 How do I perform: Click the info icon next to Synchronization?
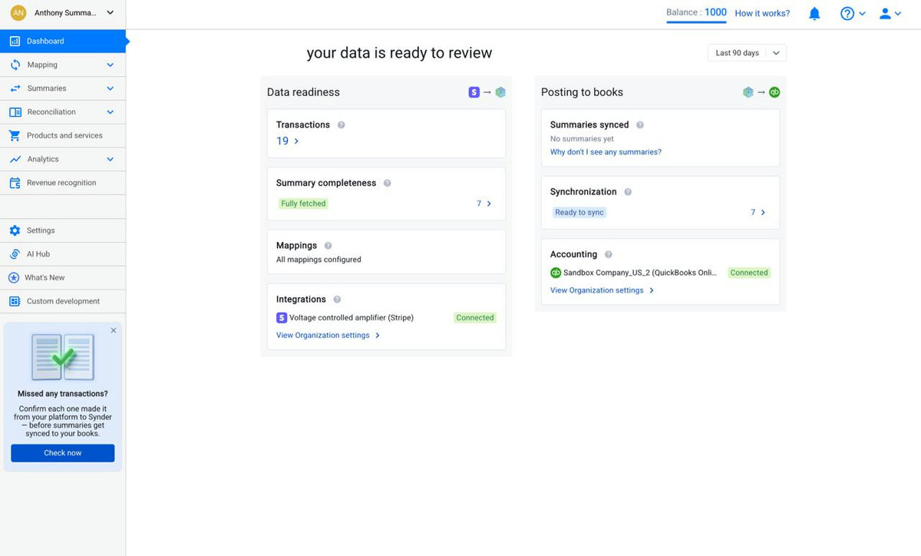point(628,192)
